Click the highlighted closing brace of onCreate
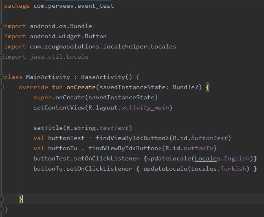The height and width of the screenshot is (217, 264). 21,199
